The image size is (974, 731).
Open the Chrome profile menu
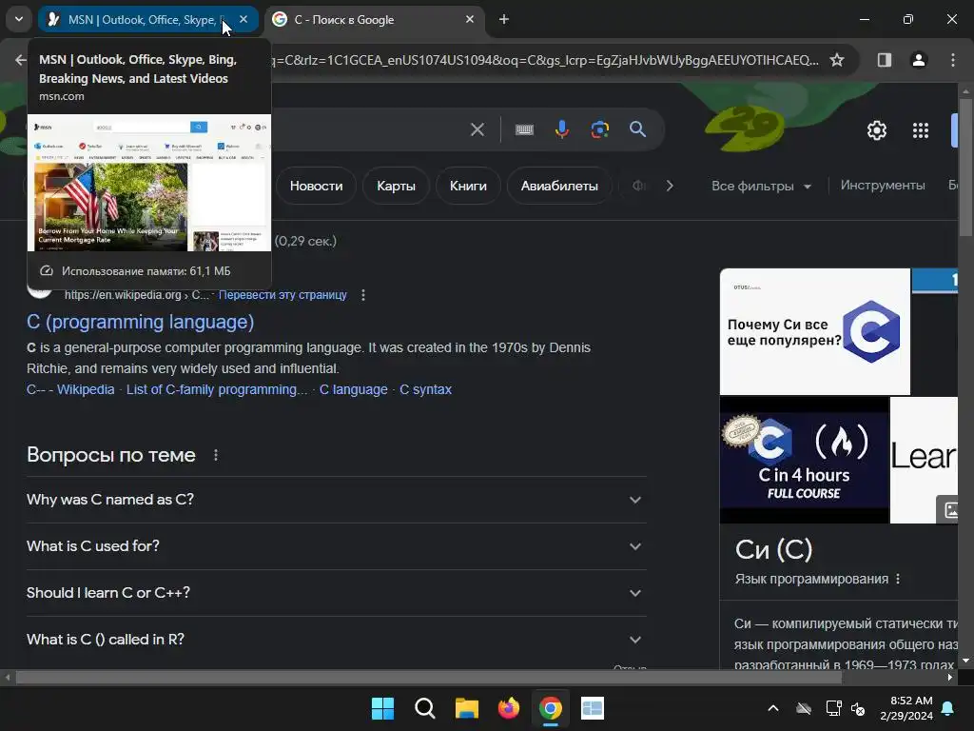918,60
